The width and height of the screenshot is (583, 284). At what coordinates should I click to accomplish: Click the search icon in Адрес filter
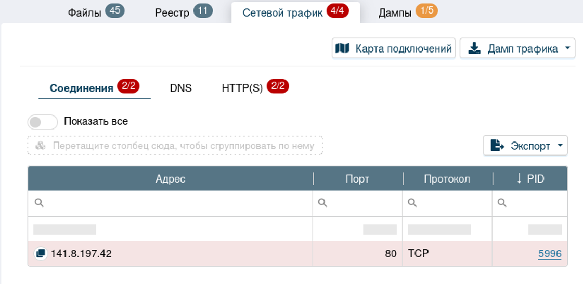pos(38,203)
